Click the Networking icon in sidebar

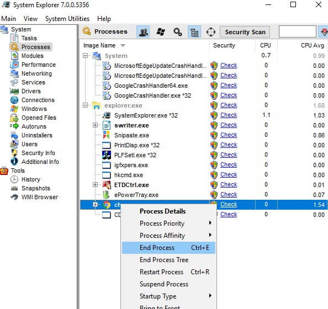coord(14,73)
